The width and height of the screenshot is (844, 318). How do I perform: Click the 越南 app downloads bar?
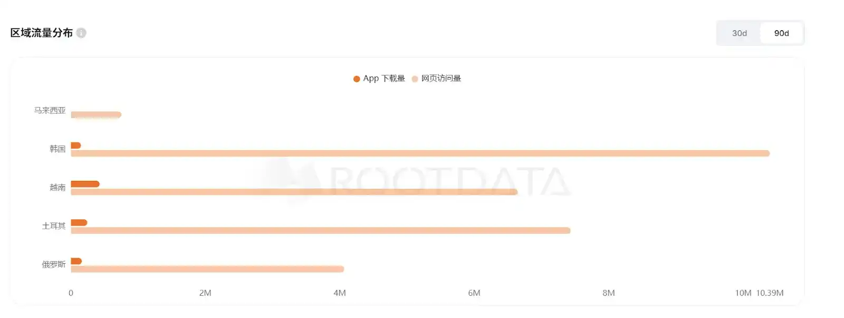click(85, 184)
